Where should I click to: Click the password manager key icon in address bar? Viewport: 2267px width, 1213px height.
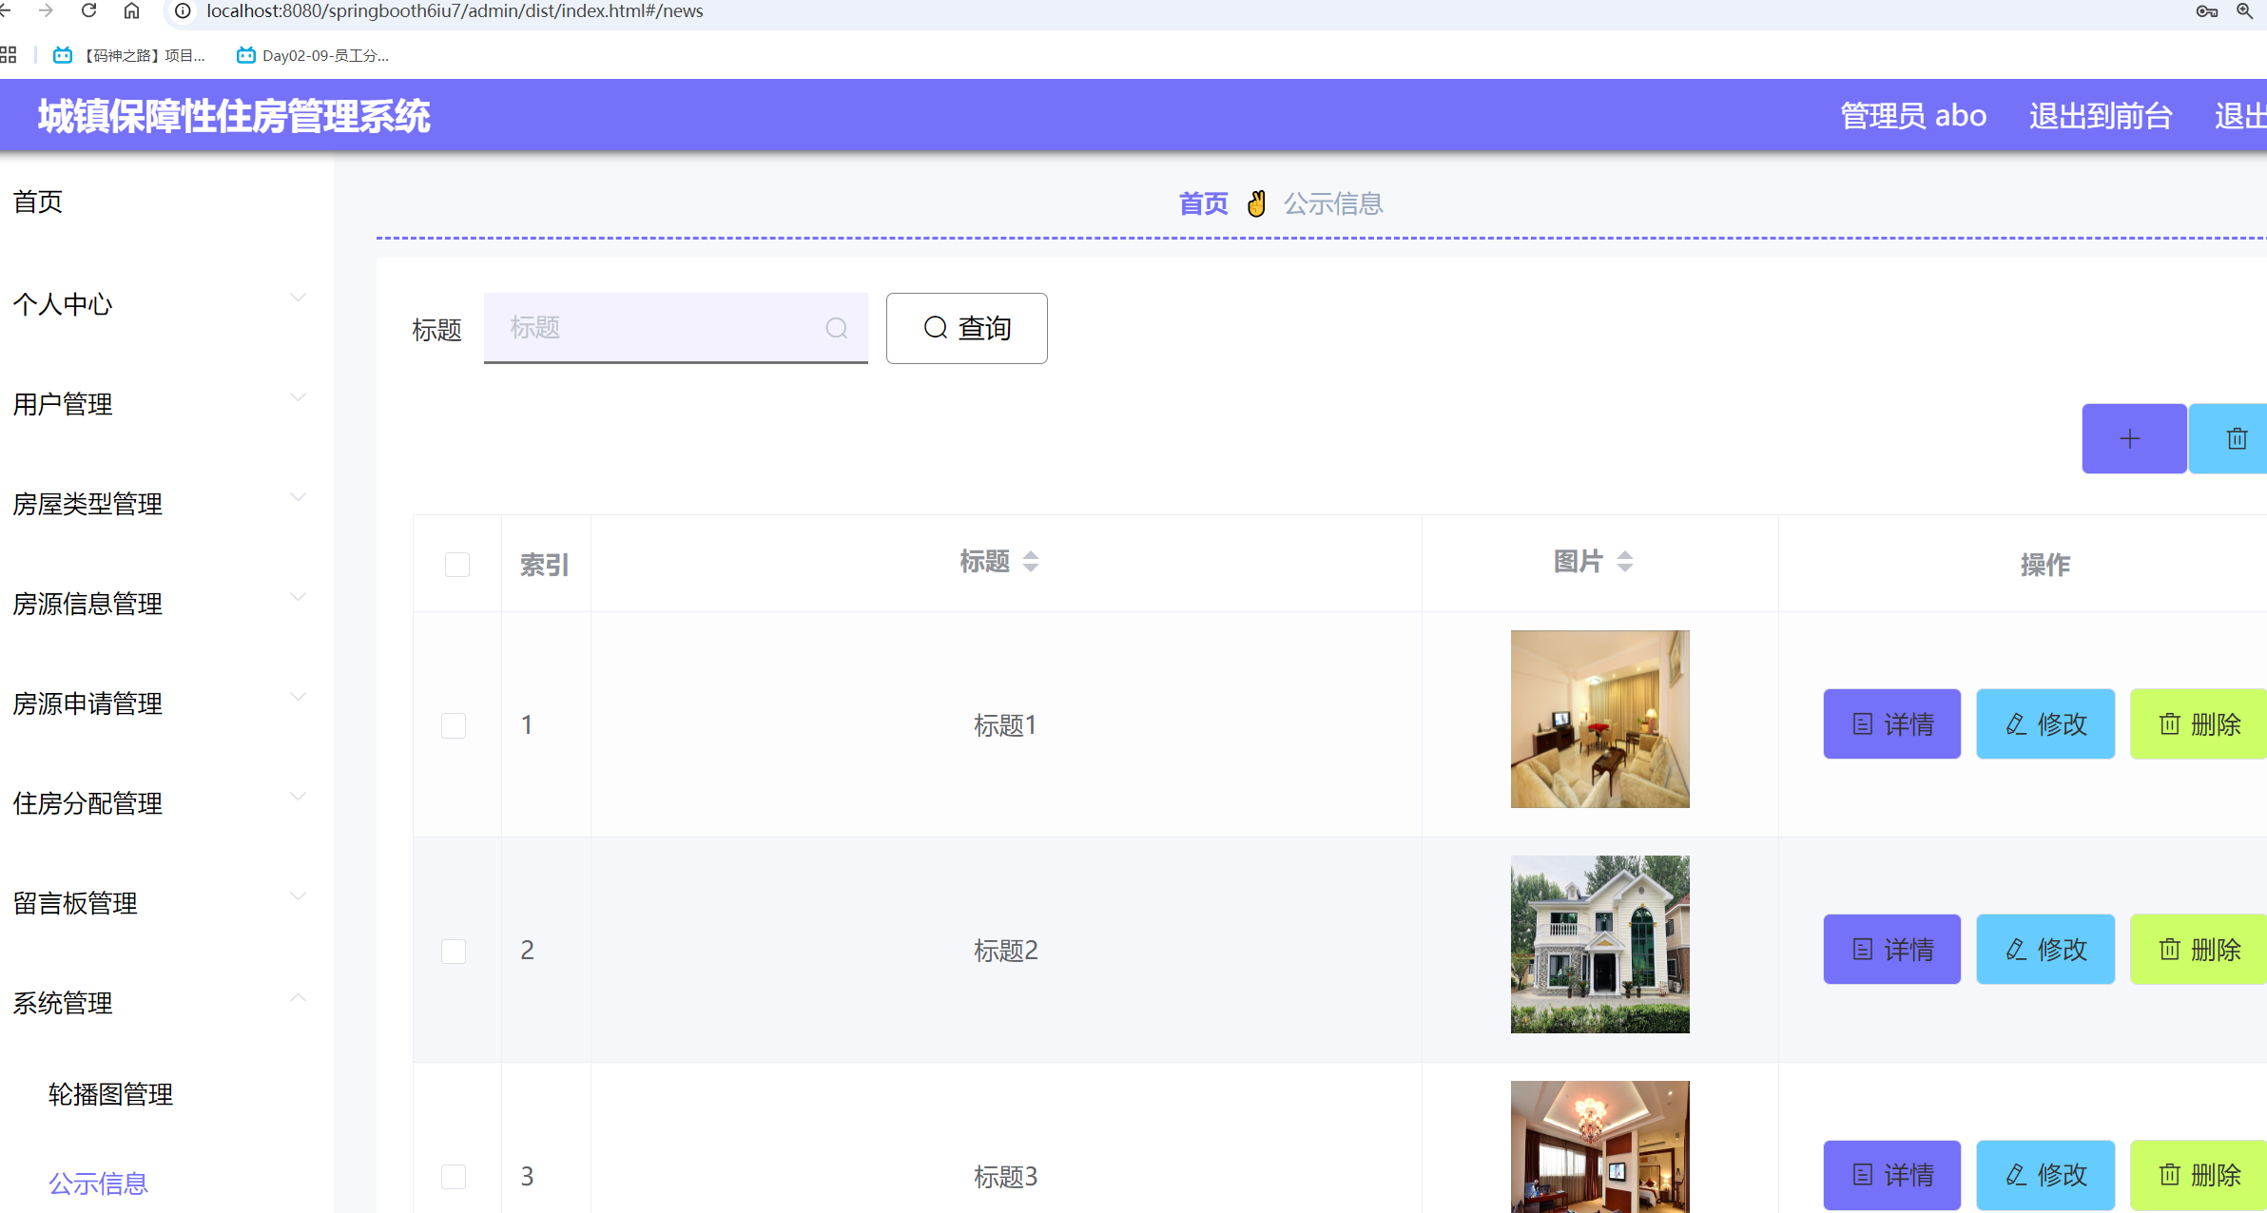click(x=2208, y=11)
